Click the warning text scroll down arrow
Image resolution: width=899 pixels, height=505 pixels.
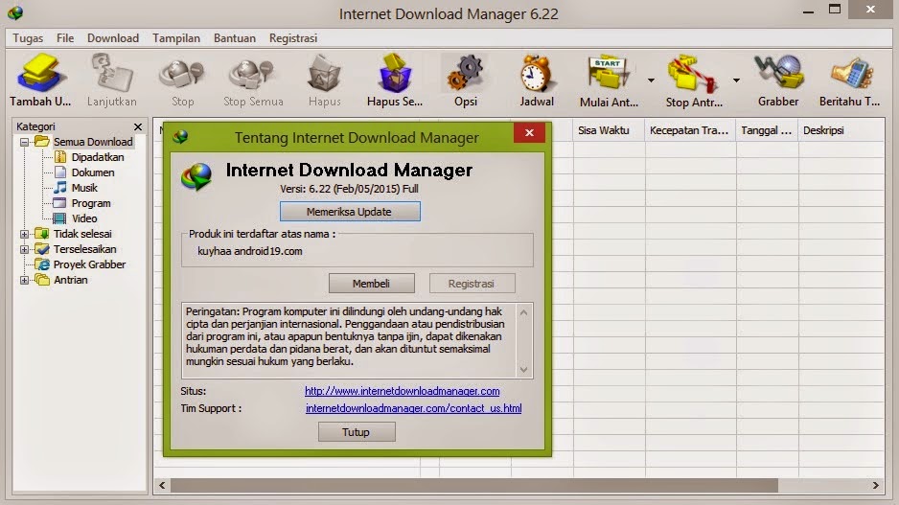pyautogui.click(x=523, y=370)
